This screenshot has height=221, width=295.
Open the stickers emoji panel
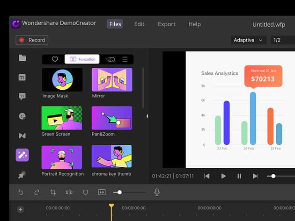pos(22,116)
